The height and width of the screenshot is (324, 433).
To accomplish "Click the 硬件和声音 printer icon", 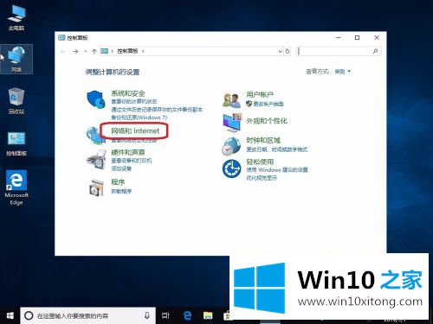I will tap(96, 159).
